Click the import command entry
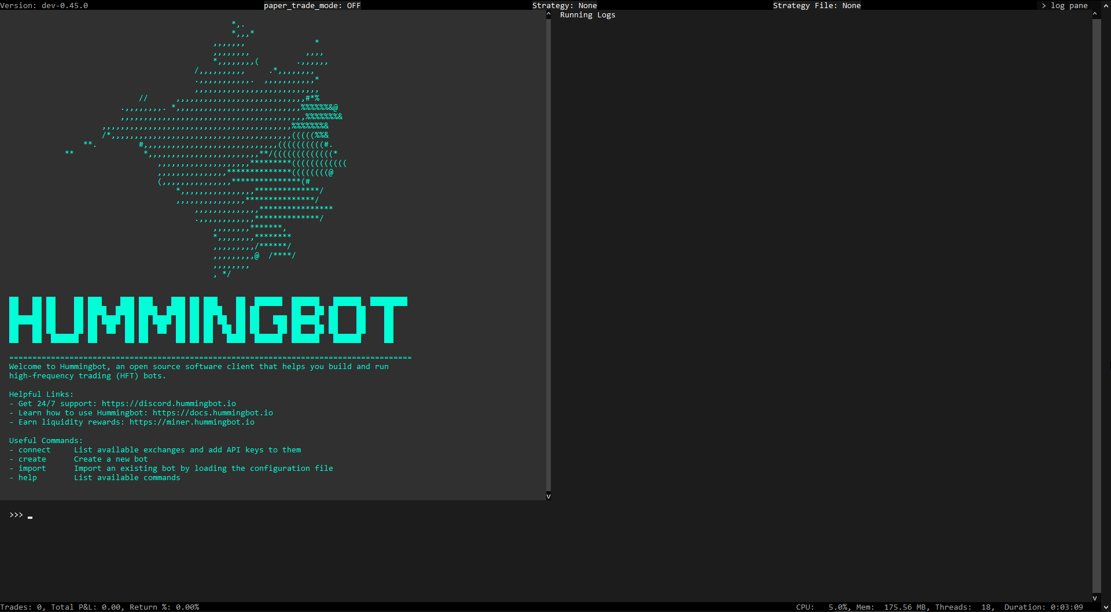 pyautogui.click(x=32, y=469)
